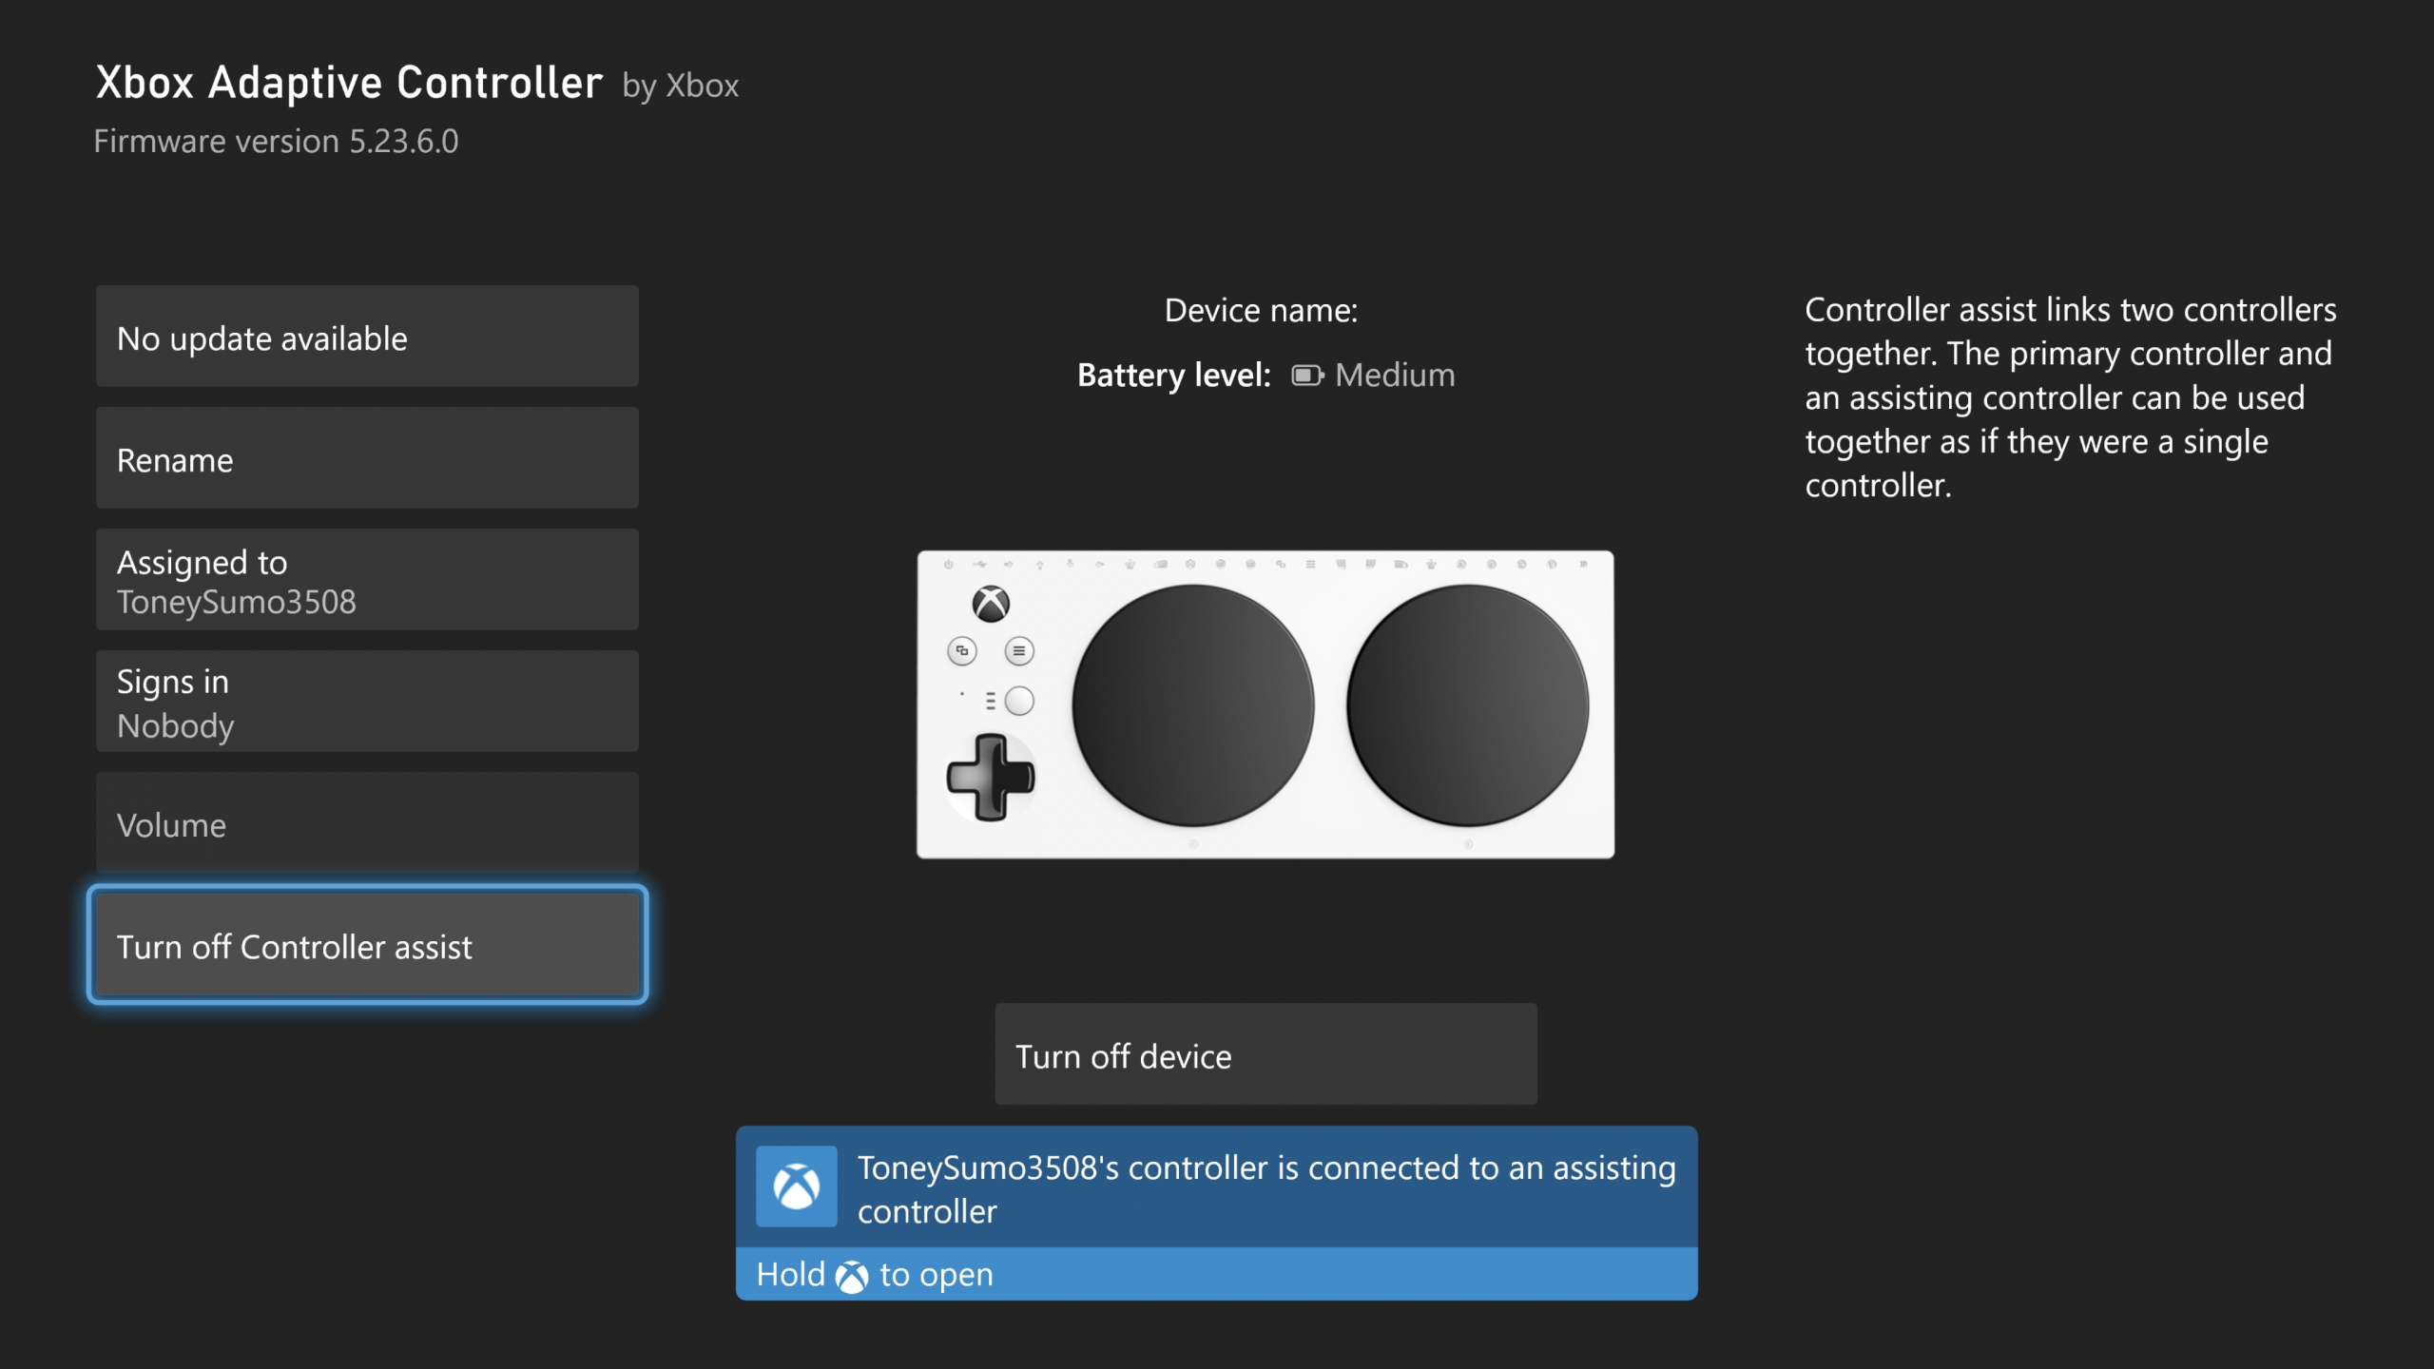The width and height of the screenshot is (2434, 1369).
Task: Click the Xbox logo in notification
Action: tap(797, 1186)
